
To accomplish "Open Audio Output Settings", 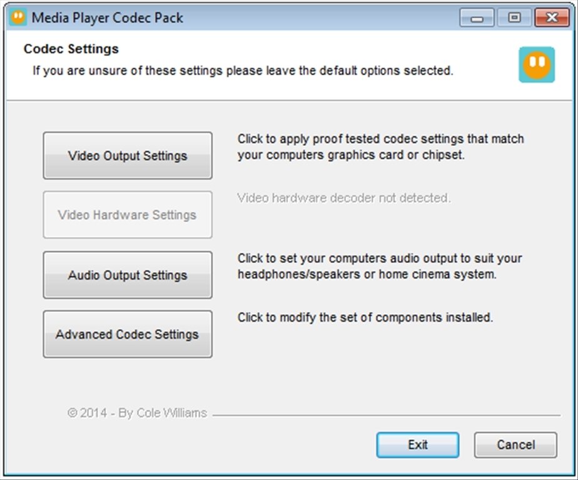I will pos(127,275).
